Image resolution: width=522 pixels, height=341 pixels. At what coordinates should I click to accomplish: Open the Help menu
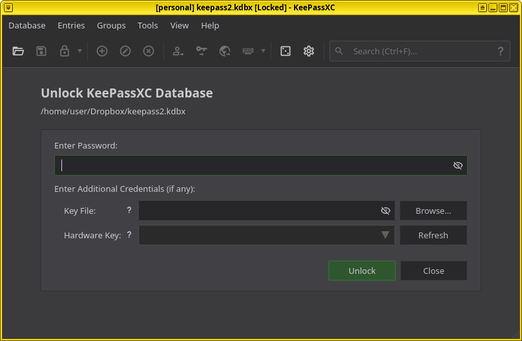pos(210,26)
